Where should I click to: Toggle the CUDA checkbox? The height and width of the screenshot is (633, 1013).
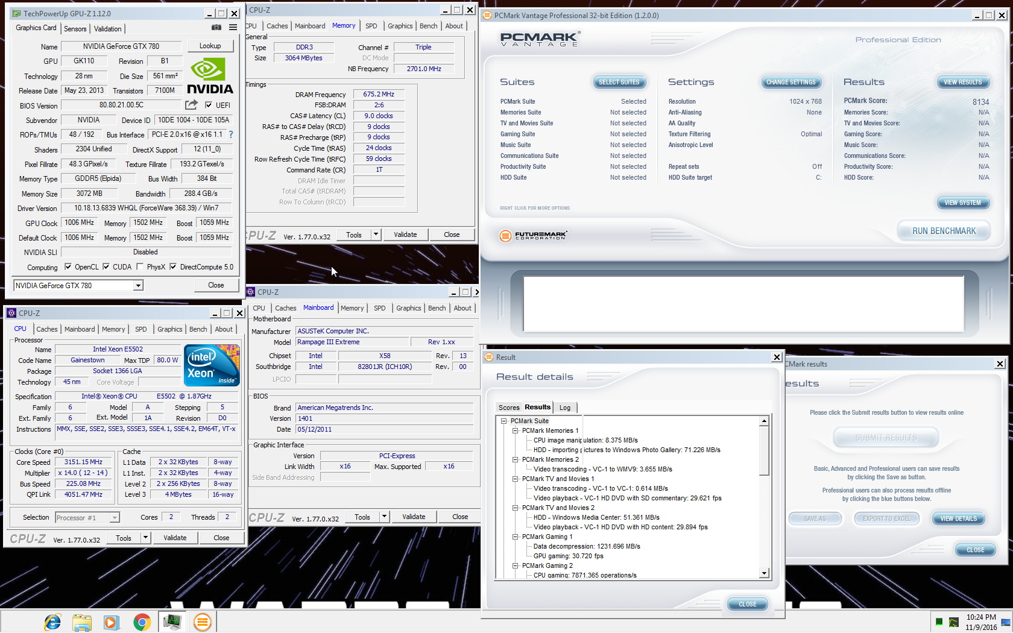coord(106,266)
